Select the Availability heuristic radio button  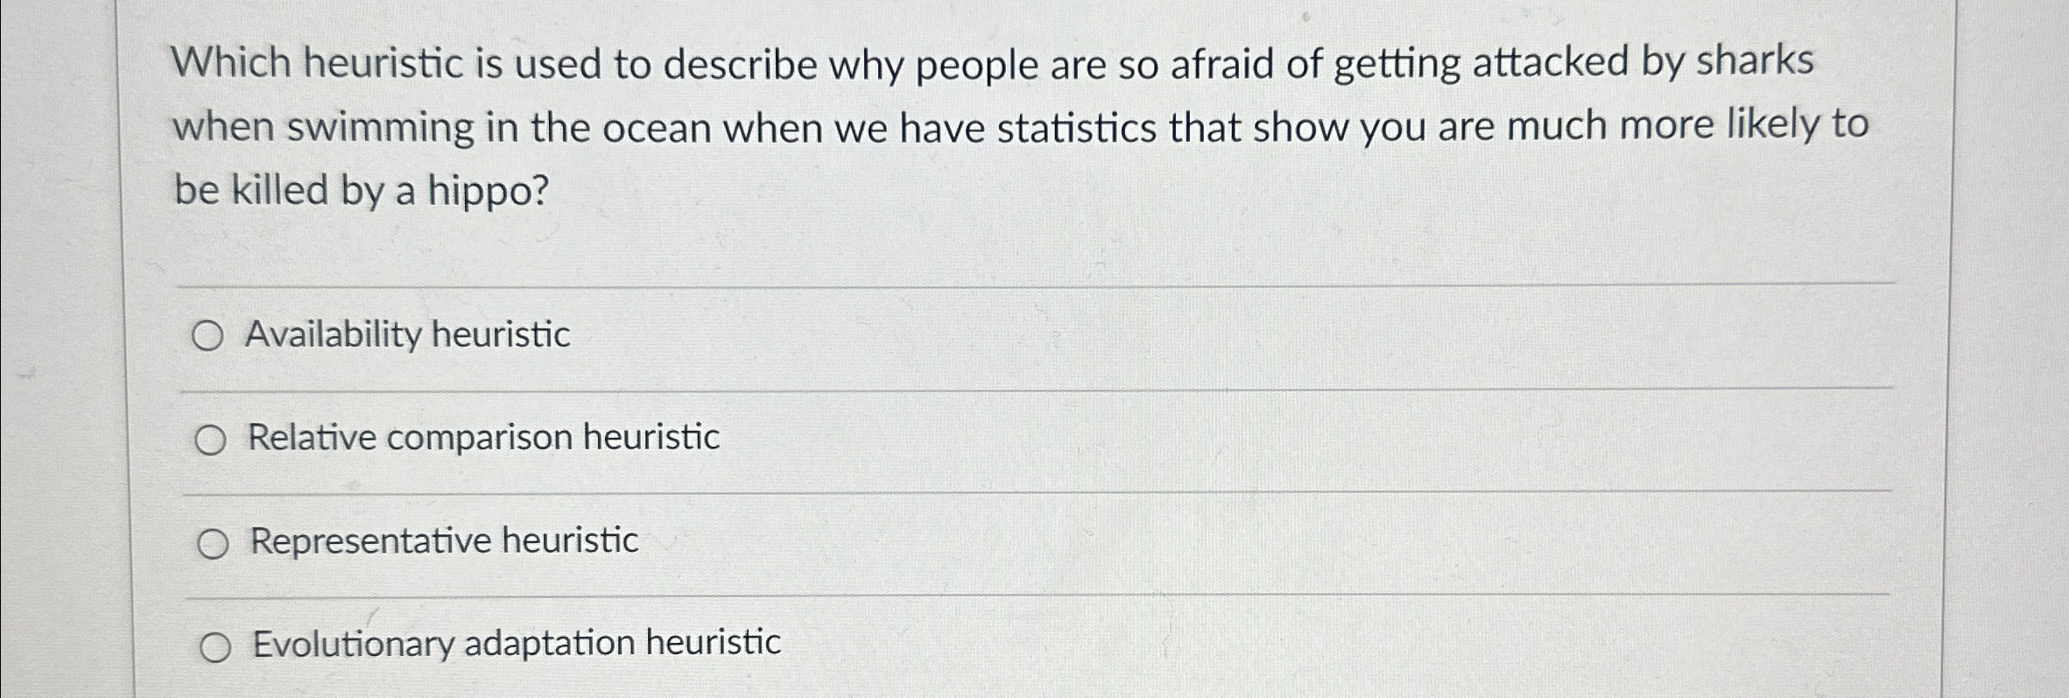[212, 335]
